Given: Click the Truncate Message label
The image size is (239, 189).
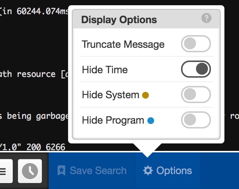Looking at the screenshot, I should [x=123, y=44].
